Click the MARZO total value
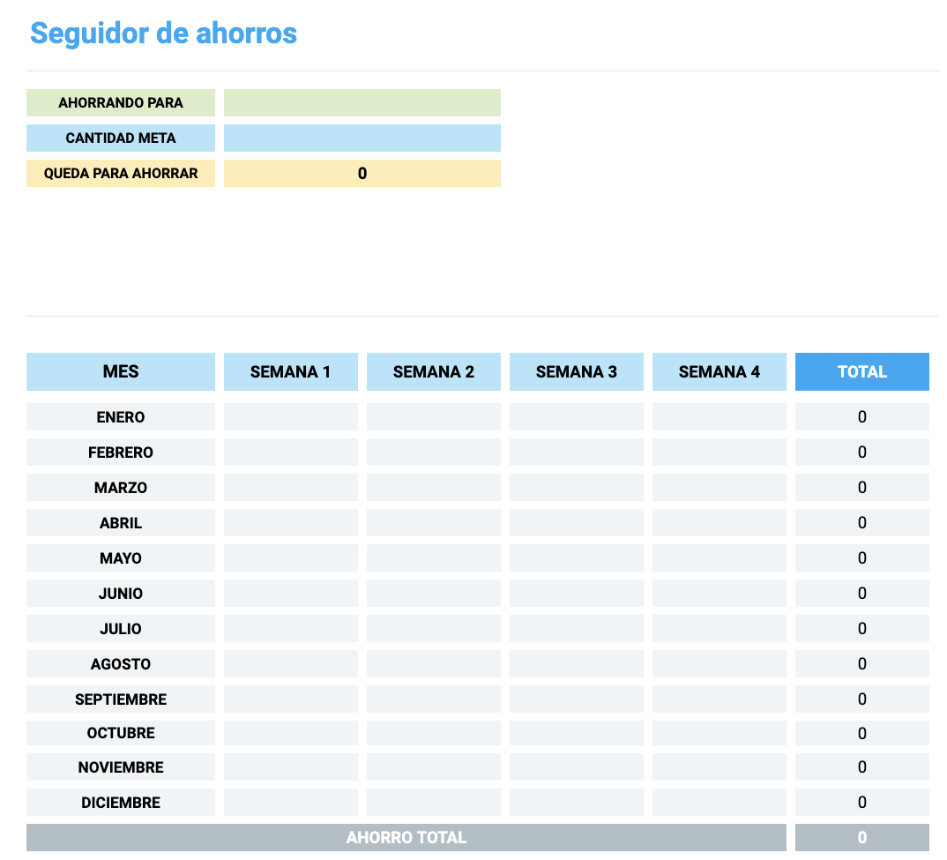947x860 pixels. (861, 488)
